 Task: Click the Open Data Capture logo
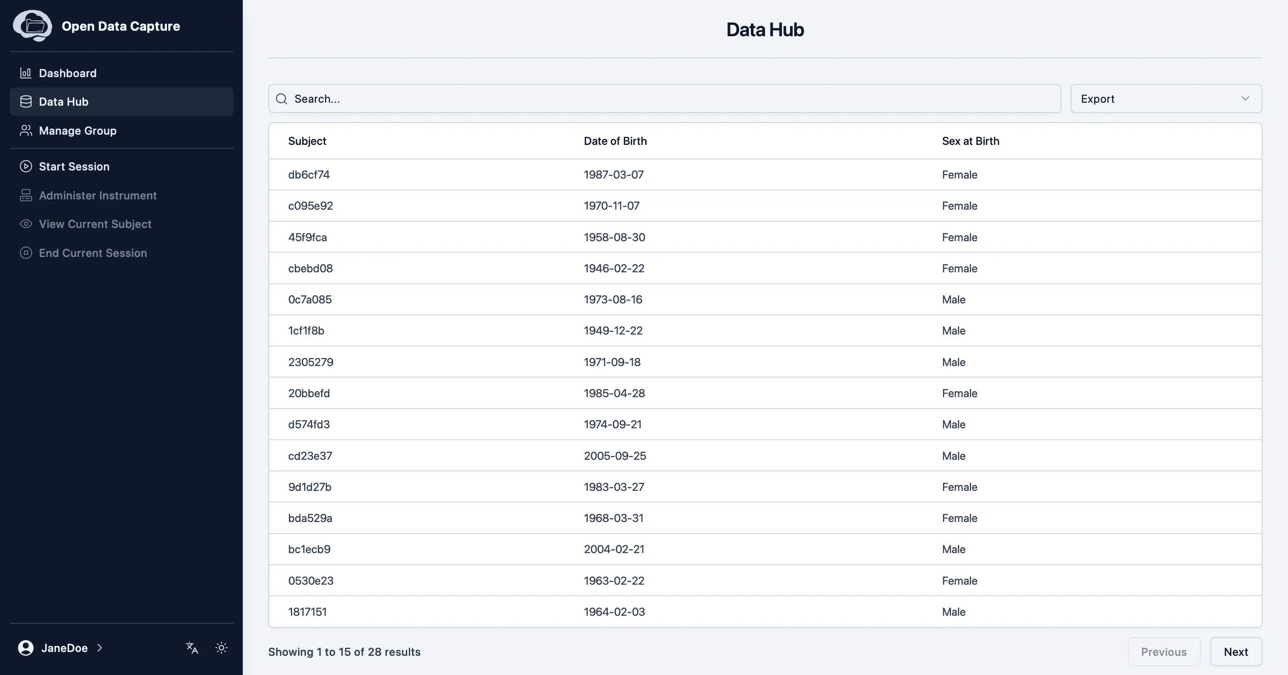pyautogui.click(x=32, y=26)
